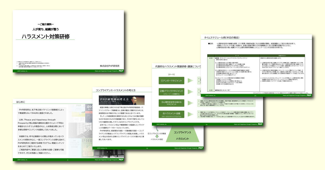Image resolution: width=325 pixels, height=170 pixels.
Task: Select the ③心理的安全性を高めるマネジメント box
Action: (x=171, y=103)
